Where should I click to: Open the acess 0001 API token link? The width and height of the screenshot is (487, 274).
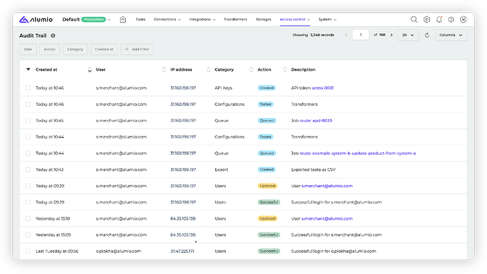[x=323, y=88]
